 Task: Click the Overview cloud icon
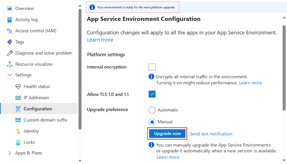pos(10,8)
